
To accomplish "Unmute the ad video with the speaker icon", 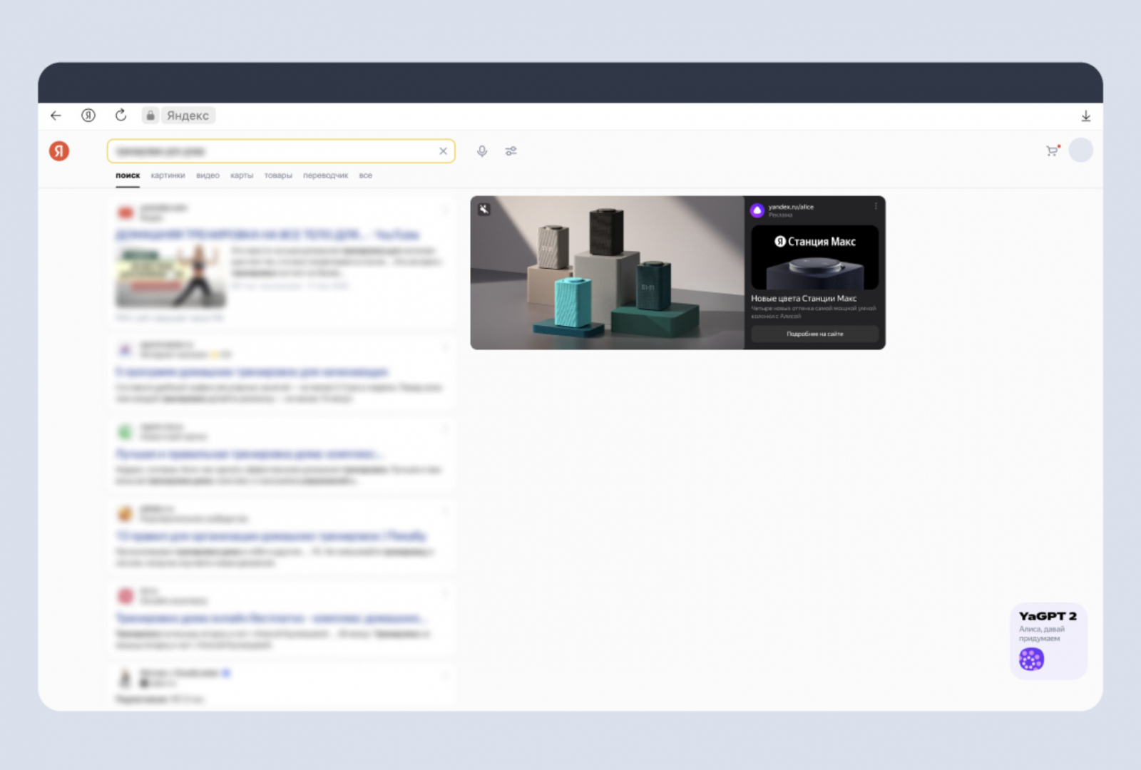I will 484,209.
